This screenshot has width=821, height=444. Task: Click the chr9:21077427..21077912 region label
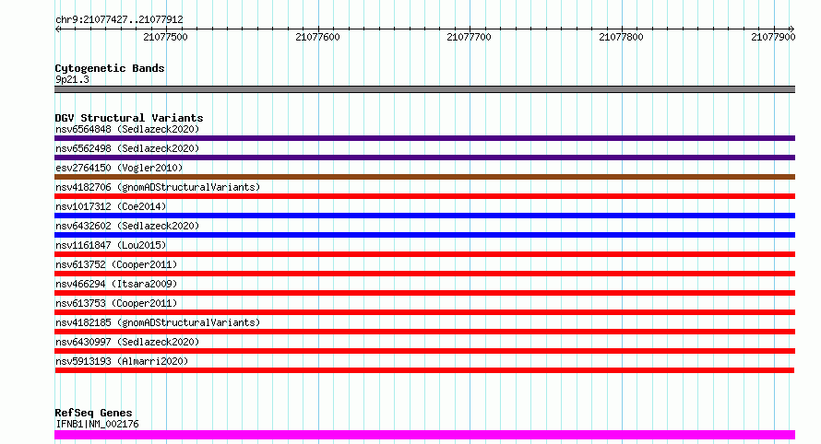pyautogui.click(x=119, y=19)
